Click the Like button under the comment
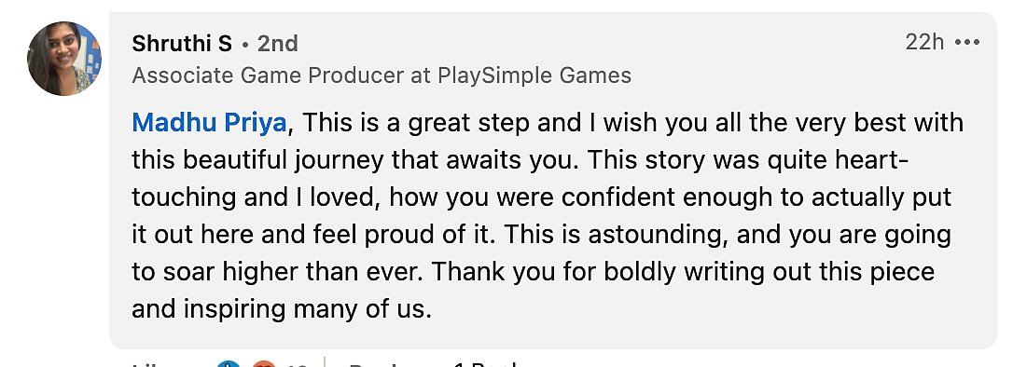The height and width of the screenshot is (367, 1013). click(x=152, y=364)
